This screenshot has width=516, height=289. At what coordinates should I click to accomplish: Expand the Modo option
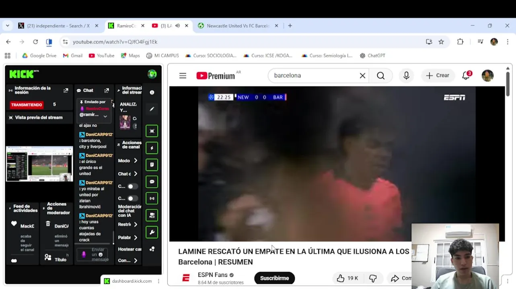click(x=128, y=161)
